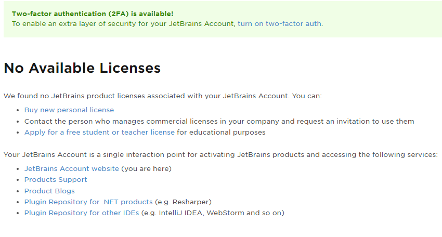
Task: Open the Products Support link
Action: click(x=56, y=180)
